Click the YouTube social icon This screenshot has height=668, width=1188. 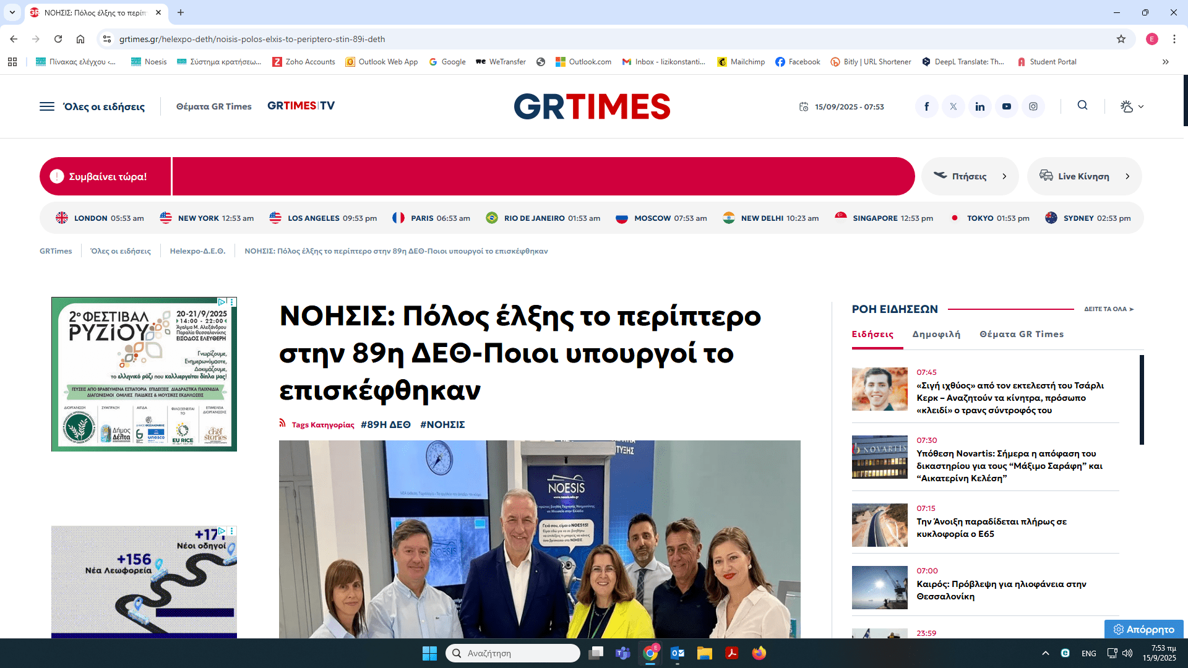point(1006,106)
